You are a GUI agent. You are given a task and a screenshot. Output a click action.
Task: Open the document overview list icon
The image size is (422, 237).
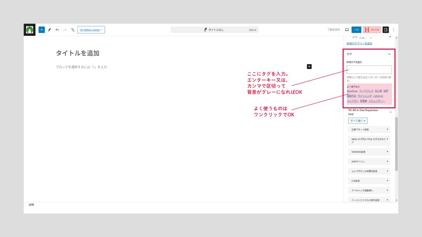coord(73,30)
